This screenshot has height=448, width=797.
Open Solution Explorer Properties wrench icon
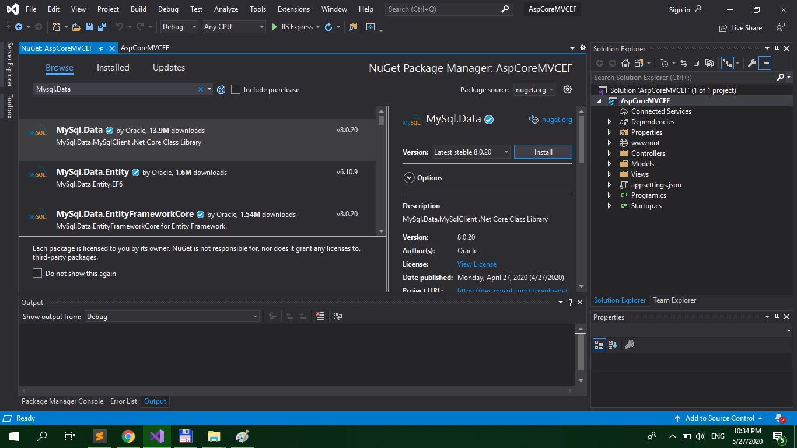(x=752, y=63)
